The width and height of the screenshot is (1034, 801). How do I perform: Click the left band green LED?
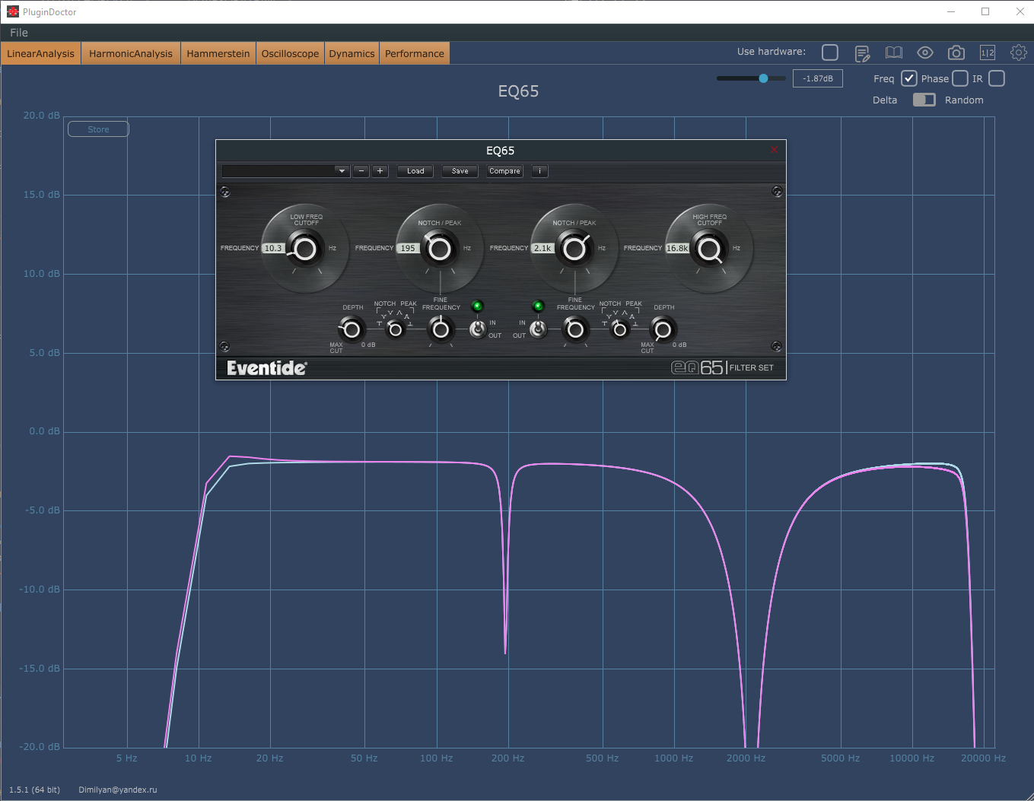(477, 307)
